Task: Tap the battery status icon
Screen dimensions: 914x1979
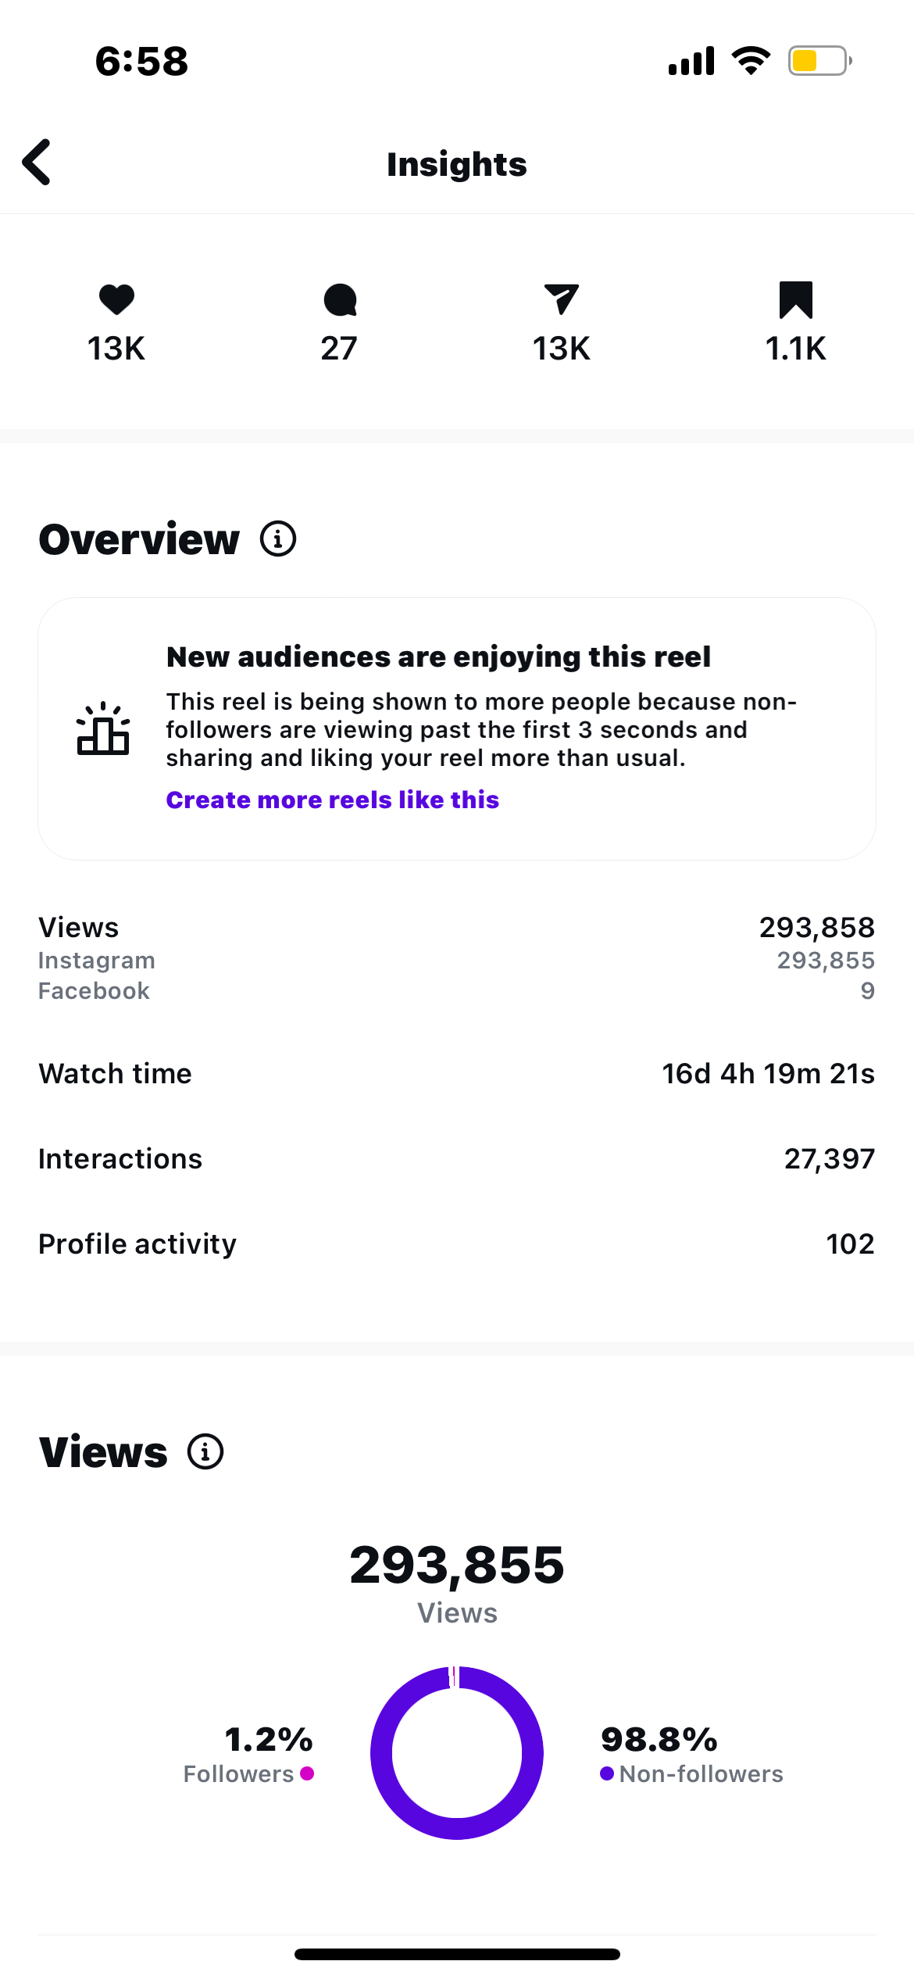Action: pos(819,60)
